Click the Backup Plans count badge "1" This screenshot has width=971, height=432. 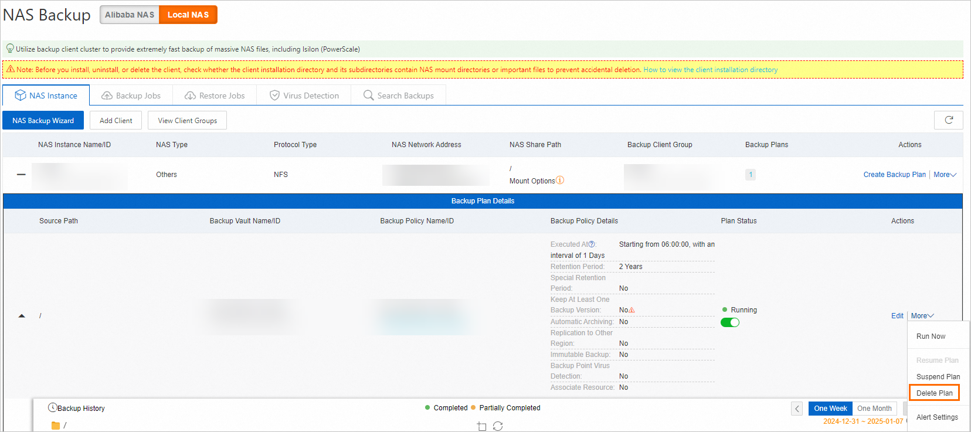pyautogui.click(x=751, y=175)
